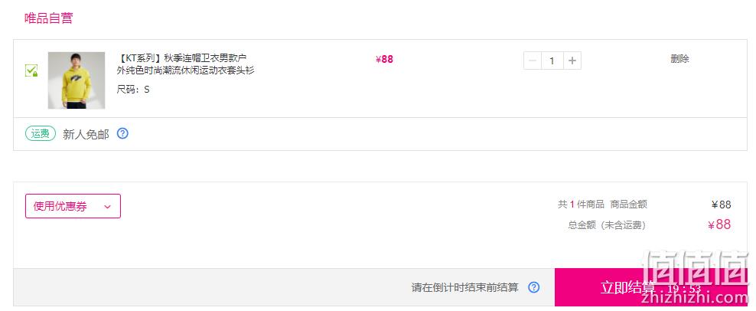
Task: Click the 唯品自营 store heading
Action: point(49,18)
